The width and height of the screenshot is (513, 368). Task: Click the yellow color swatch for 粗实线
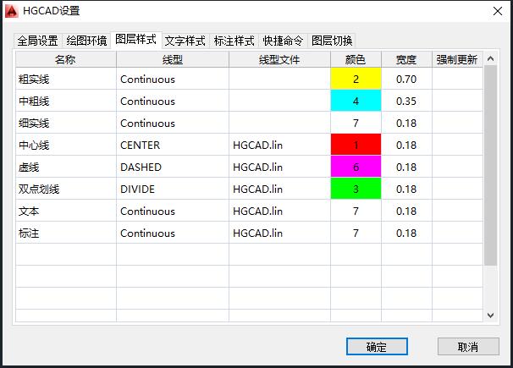[x=356, y=80]
